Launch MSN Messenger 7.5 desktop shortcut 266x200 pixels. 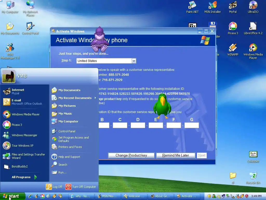[x=10, y=51]
